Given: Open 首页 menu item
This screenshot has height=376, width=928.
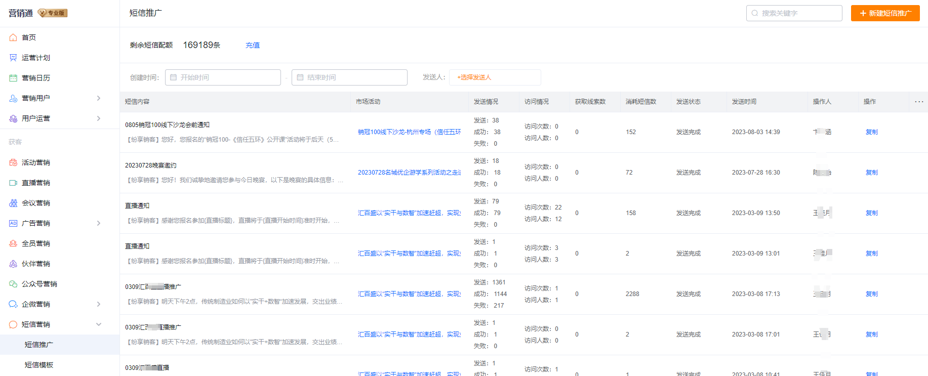Looking at the screenshot, I should coord(60,37).
